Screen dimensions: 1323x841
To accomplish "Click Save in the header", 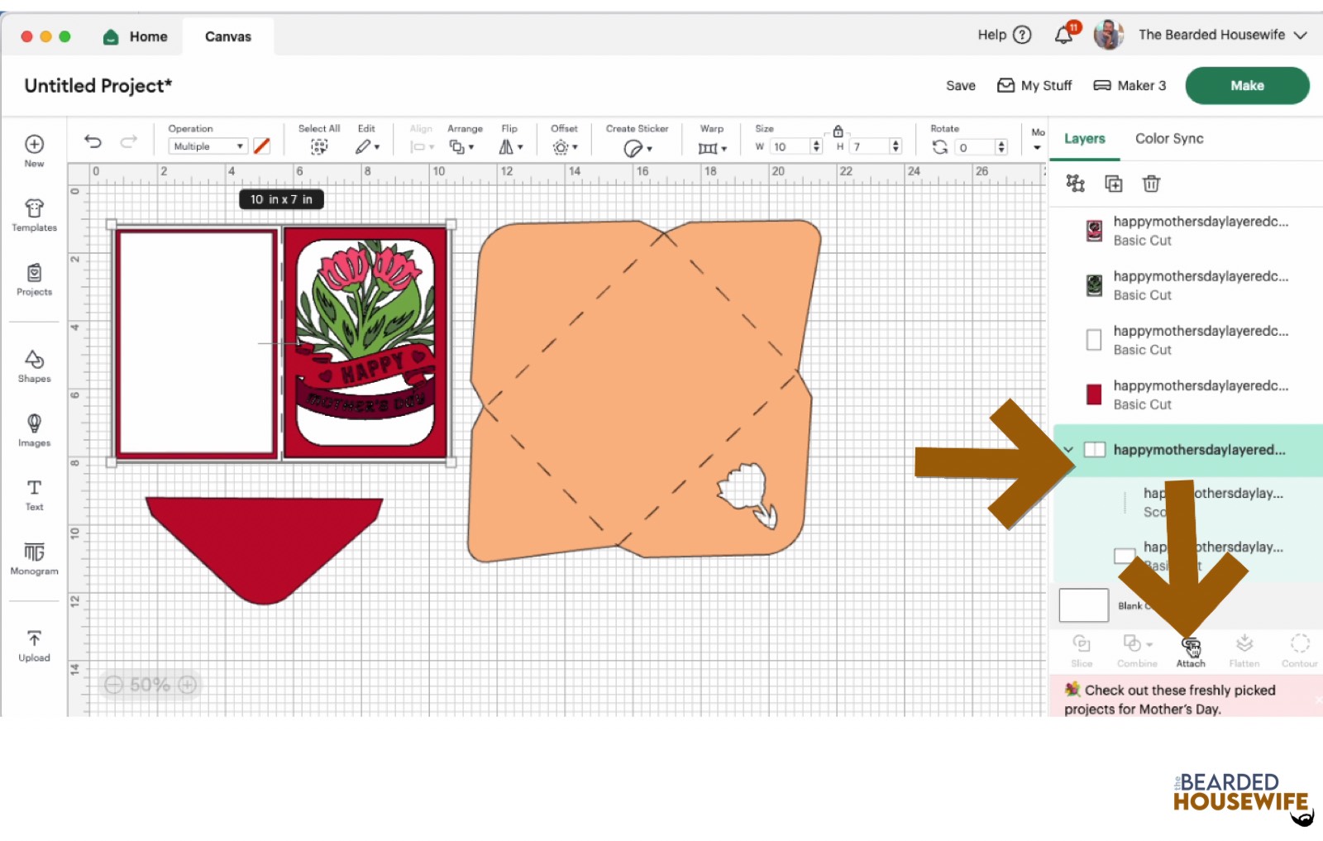I will (x=960, y=86).
